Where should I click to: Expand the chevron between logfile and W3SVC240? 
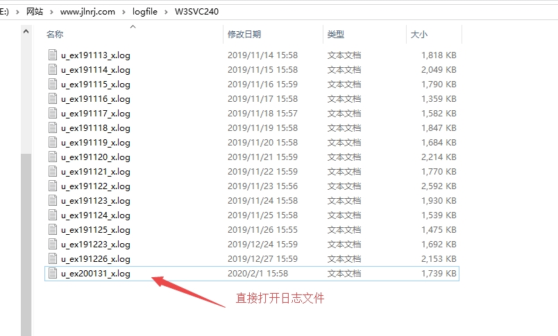167,11
